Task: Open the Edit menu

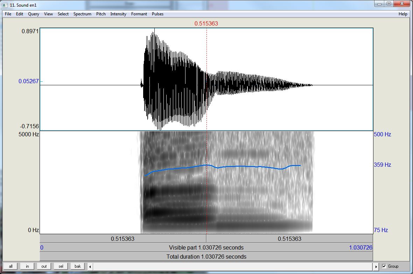Action: [x=20, y=14]
